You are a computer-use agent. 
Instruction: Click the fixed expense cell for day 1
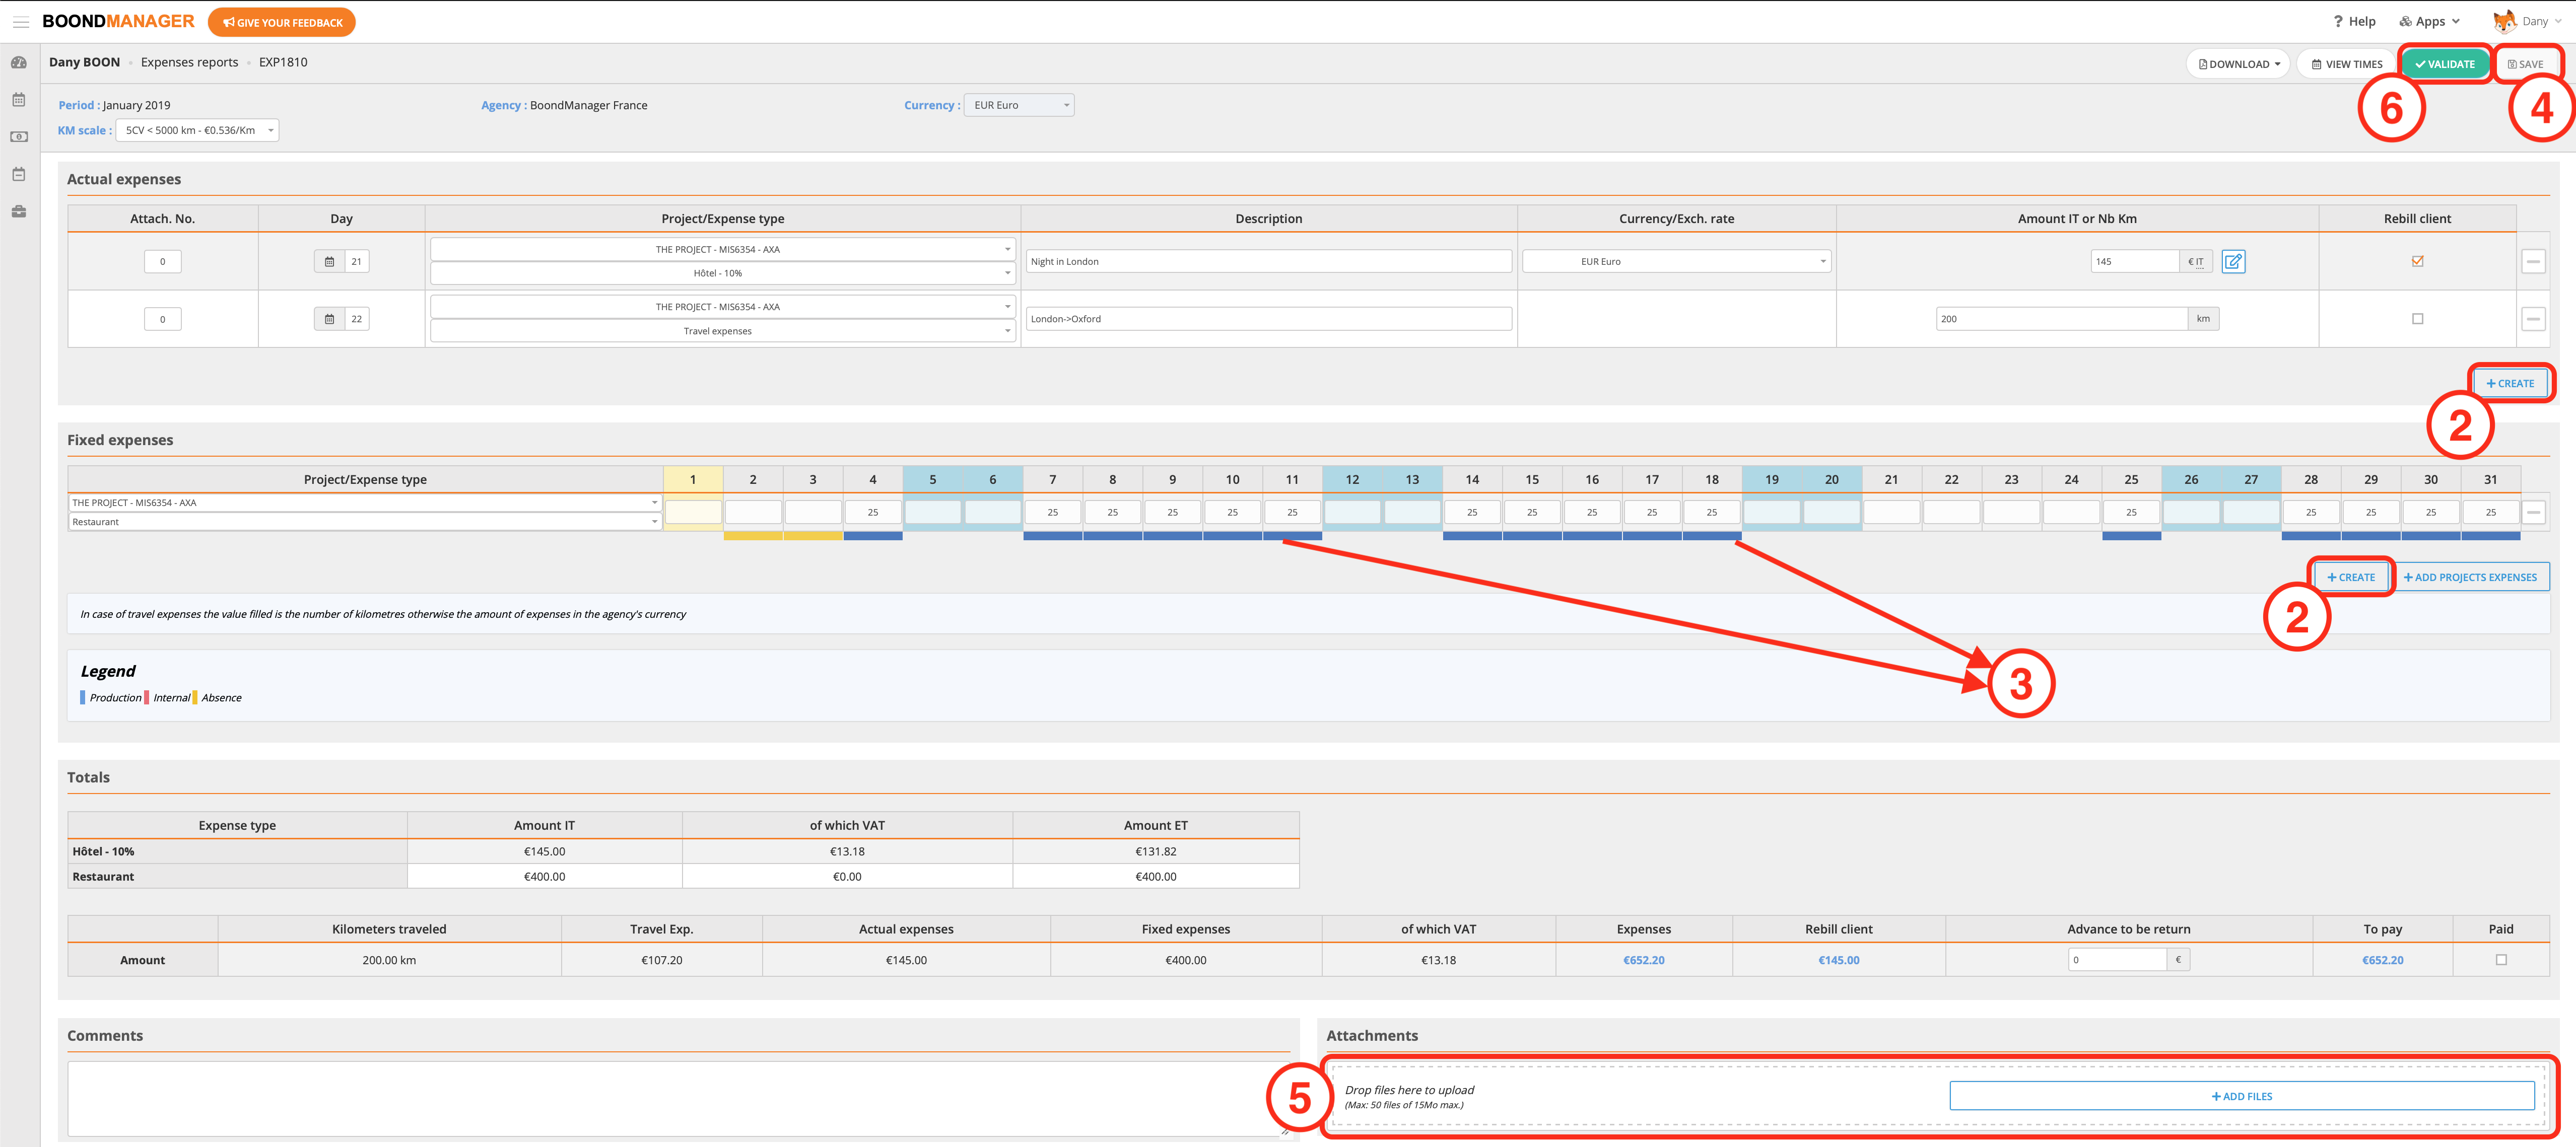click(693, 512)
